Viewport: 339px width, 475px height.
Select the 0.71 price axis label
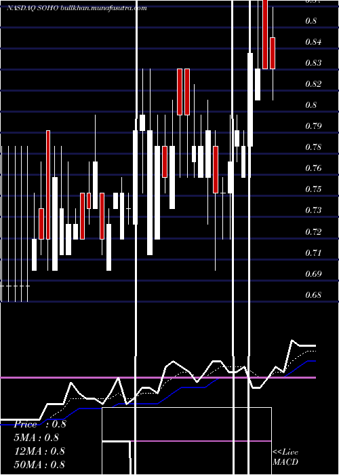tap(313, 252)
